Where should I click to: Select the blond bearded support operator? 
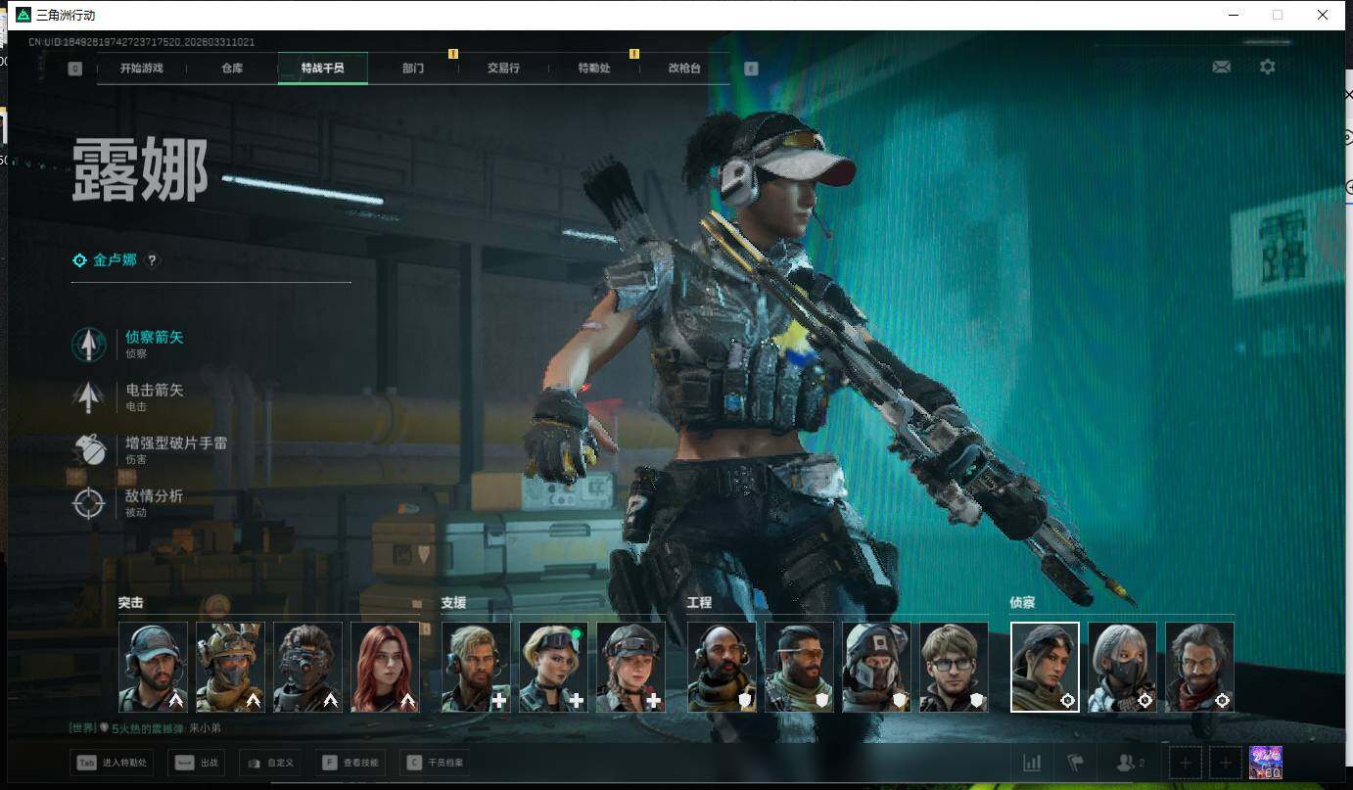coord(476,667)
